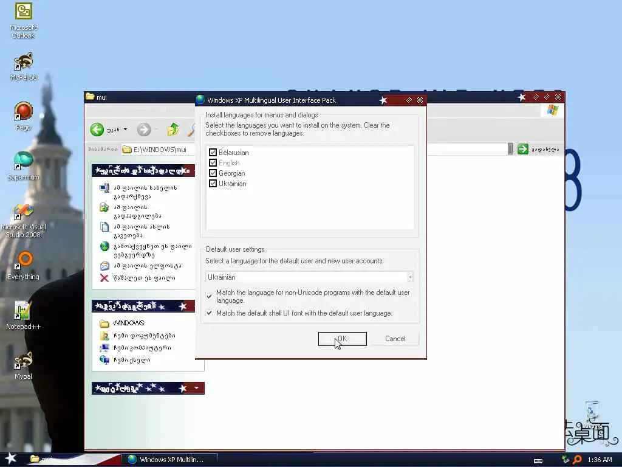Open the Microsoft Outlook desktop icon

coord(23,21)
